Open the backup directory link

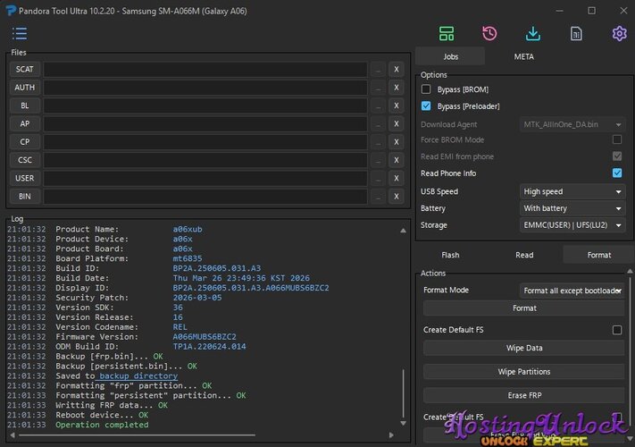[x=138, y=375]
